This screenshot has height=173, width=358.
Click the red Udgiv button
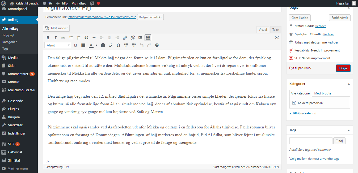(x=343, y=68)
